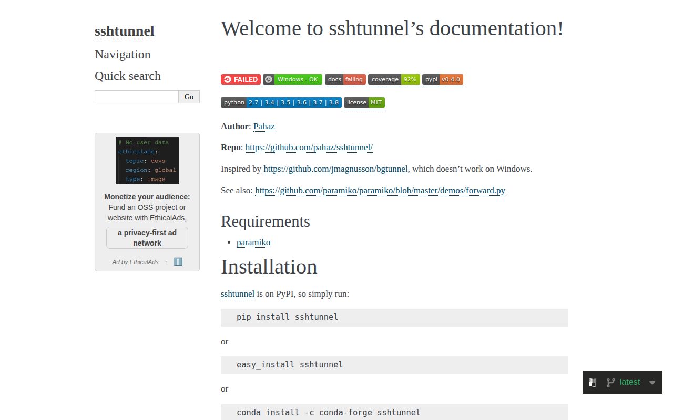Viewport: 673px width, 420px height.
Task: Click the conda install conda-forge code block
Action: click(394, 412)
